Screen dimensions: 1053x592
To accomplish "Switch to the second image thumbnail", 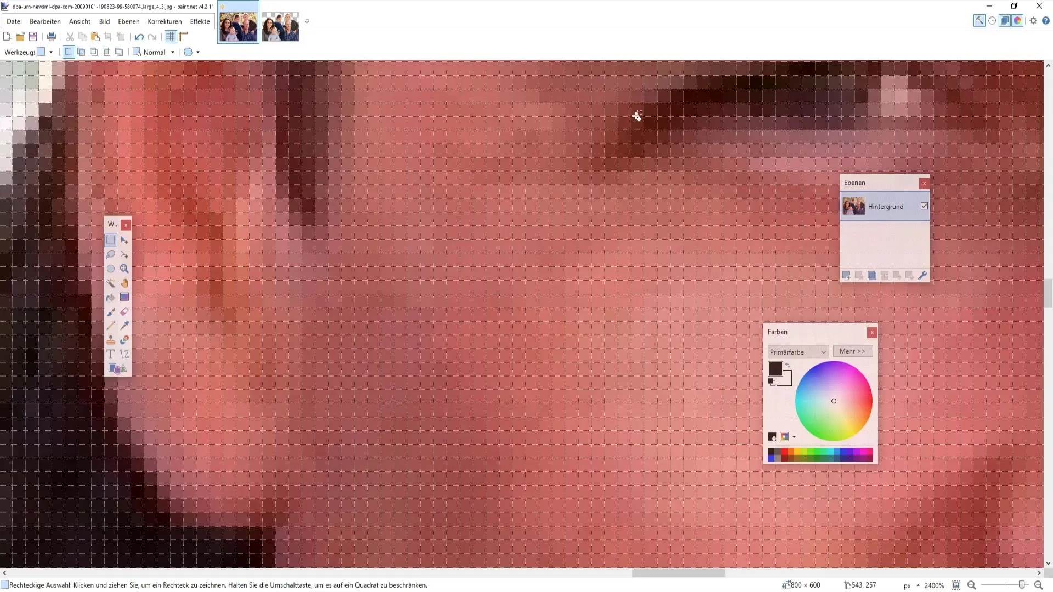I will tap(280, 27).
